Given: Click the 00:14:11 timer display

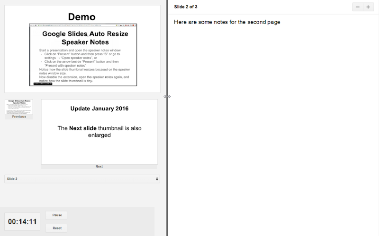Looking at the screenshot, I should click(22, 221).
